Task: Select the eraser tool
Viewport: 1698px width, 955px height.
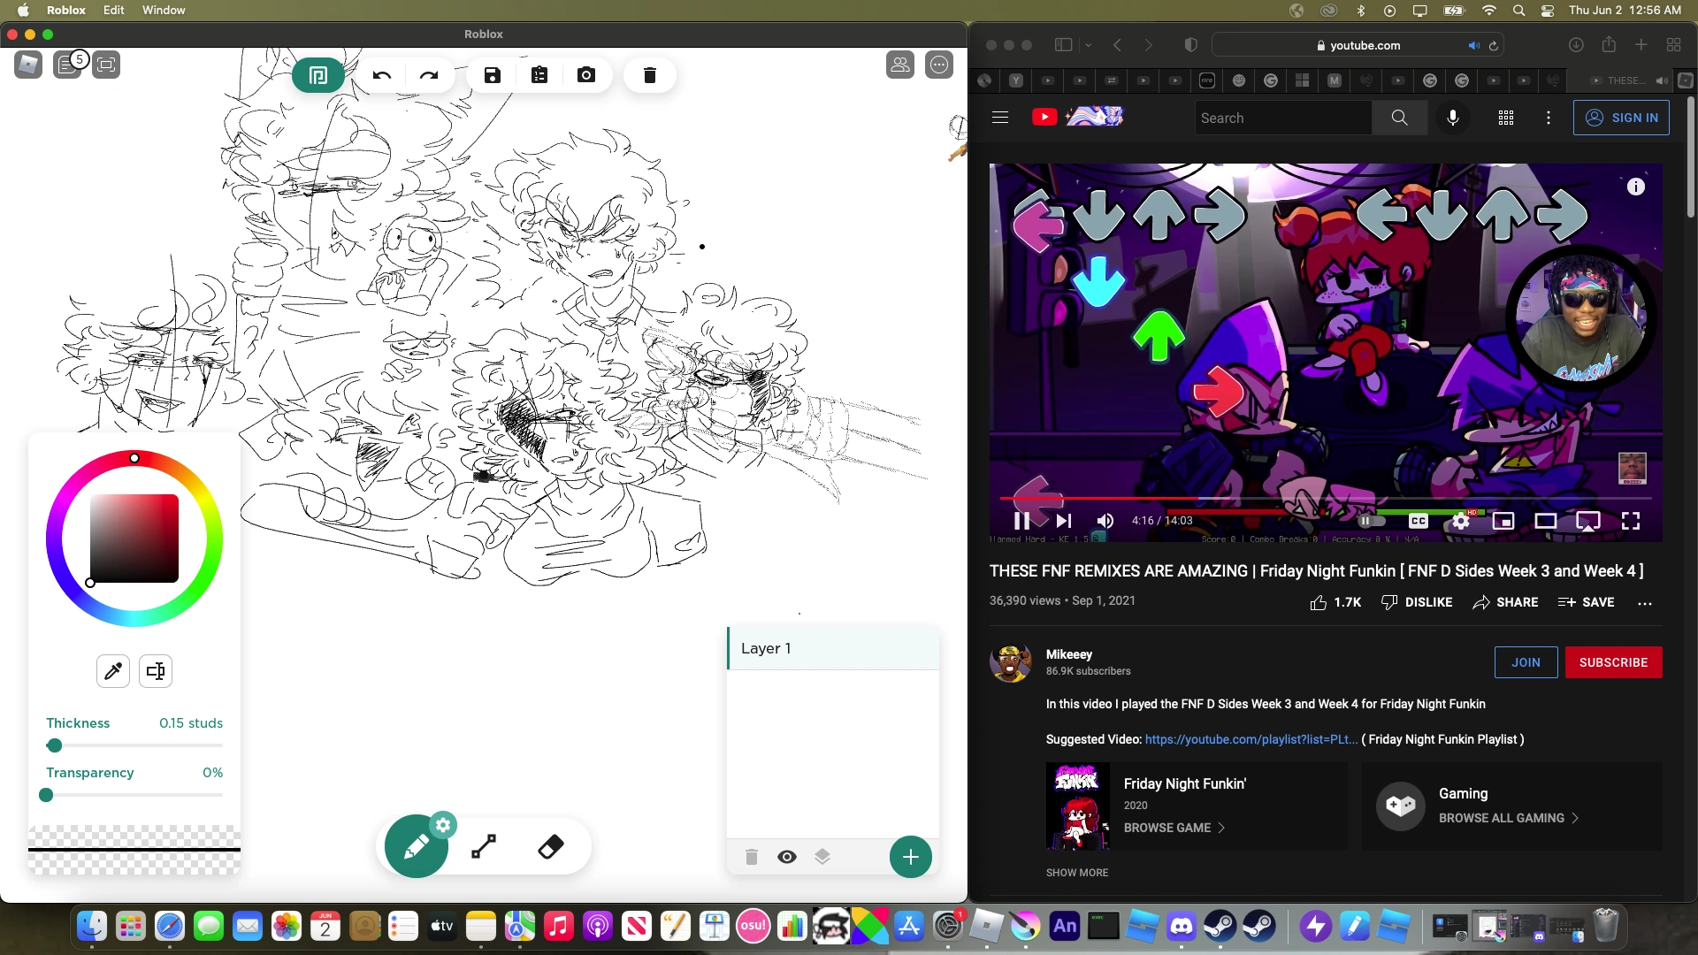Action: click(550, 847)
